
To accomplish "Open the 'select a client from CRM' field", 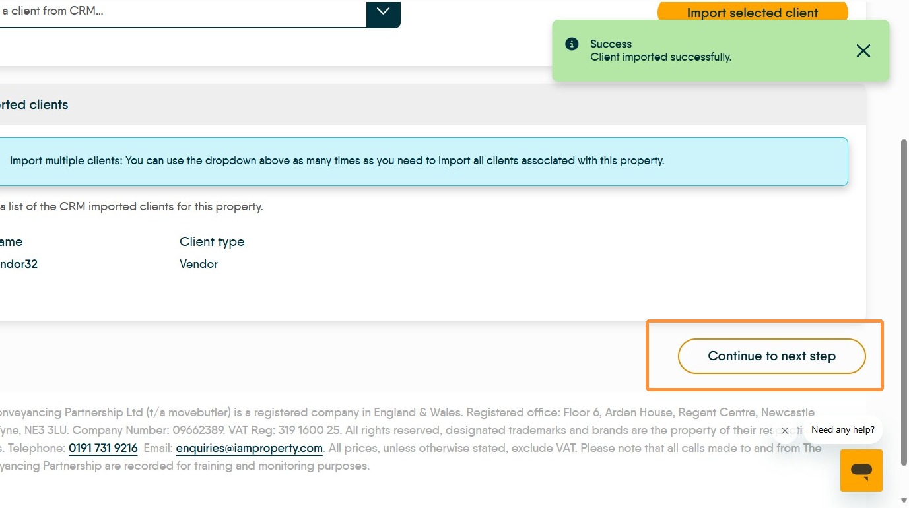I will [x=183, y=12].
